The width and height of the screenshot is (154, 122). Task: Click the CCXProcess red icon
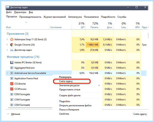(12, 89)
